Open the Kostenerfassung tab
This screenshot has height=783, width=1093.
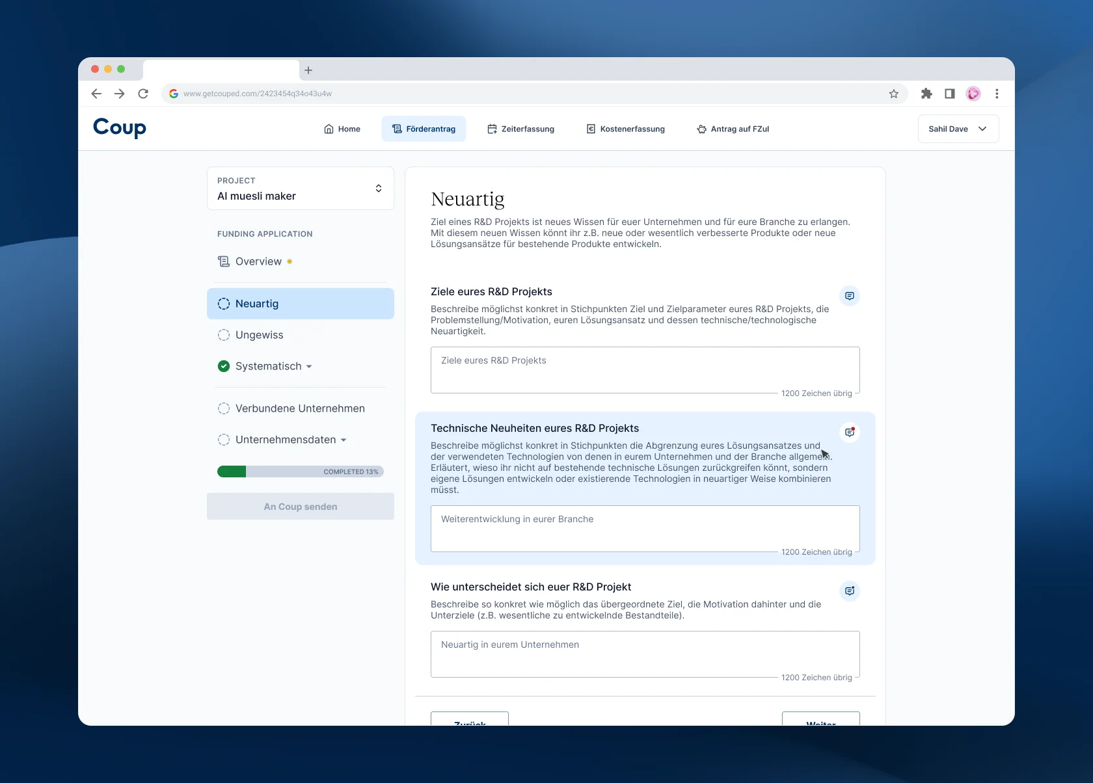(626, 129)
